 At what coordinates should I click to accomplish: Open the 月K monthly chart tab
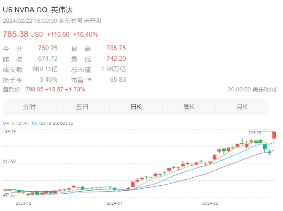pyautogui.click(x=242, y=107)
